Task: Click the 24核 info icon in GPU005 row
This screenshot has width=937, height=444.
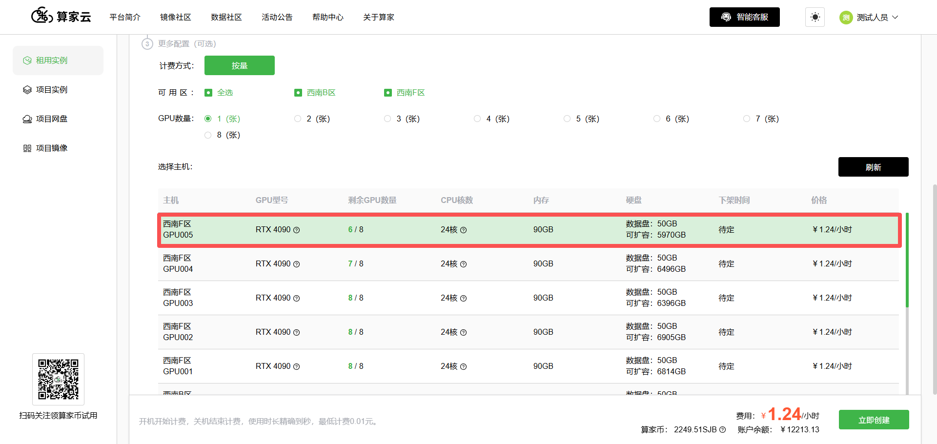Action: pyautogui.click(x=464, y=230)
